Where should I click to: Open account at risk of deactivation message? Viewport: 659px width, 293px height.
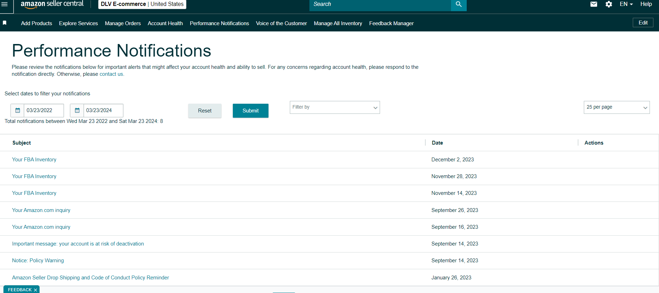(x=78, y=244)
